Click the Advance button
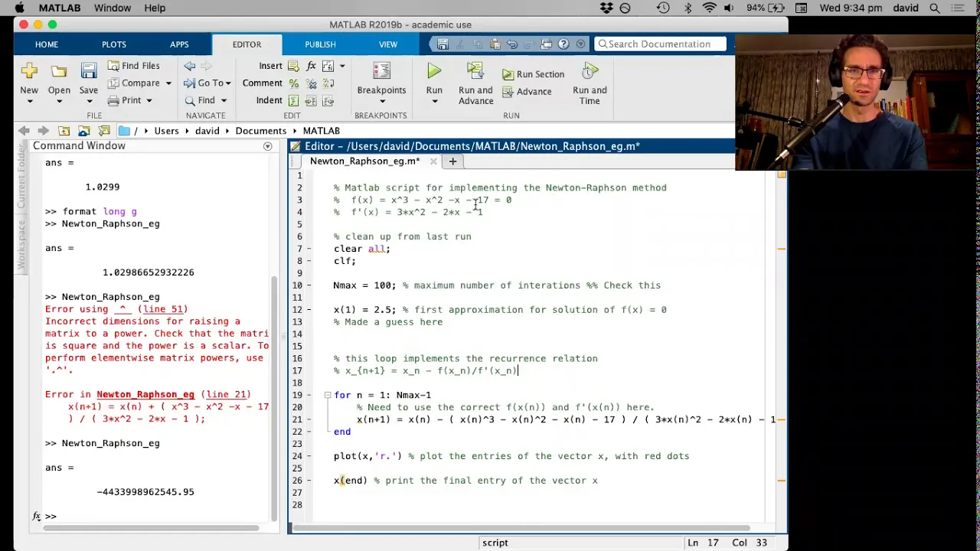 [527, 92]
